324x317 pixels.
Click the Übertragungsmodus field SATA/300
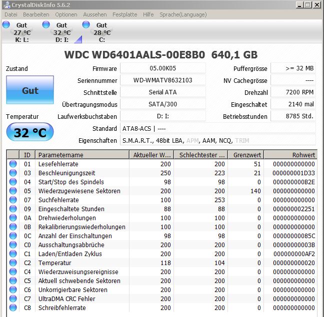pyautogui.click(x=163, y=104)
